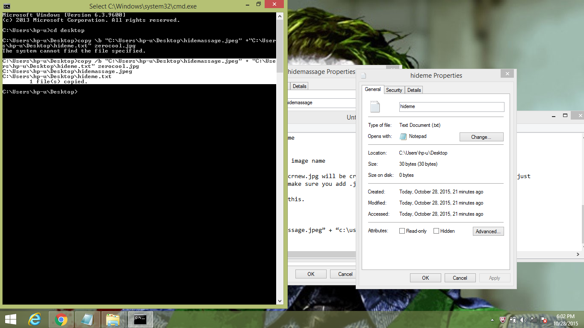Click the cmd window scrollbar down arrow
Screen dimensions: 584x328
(x=280, y=301)
